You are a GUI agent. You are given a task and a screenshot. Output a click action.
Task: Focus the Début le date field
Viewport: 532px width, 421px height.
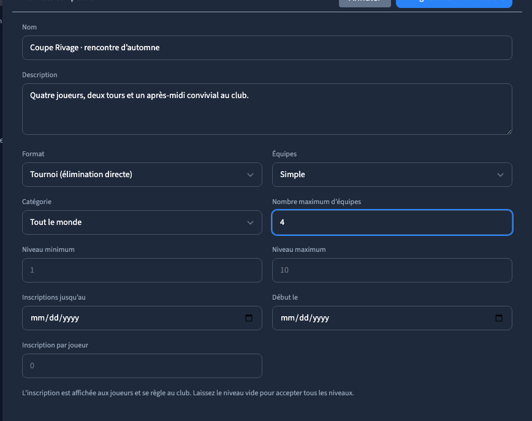pos(392,318)
